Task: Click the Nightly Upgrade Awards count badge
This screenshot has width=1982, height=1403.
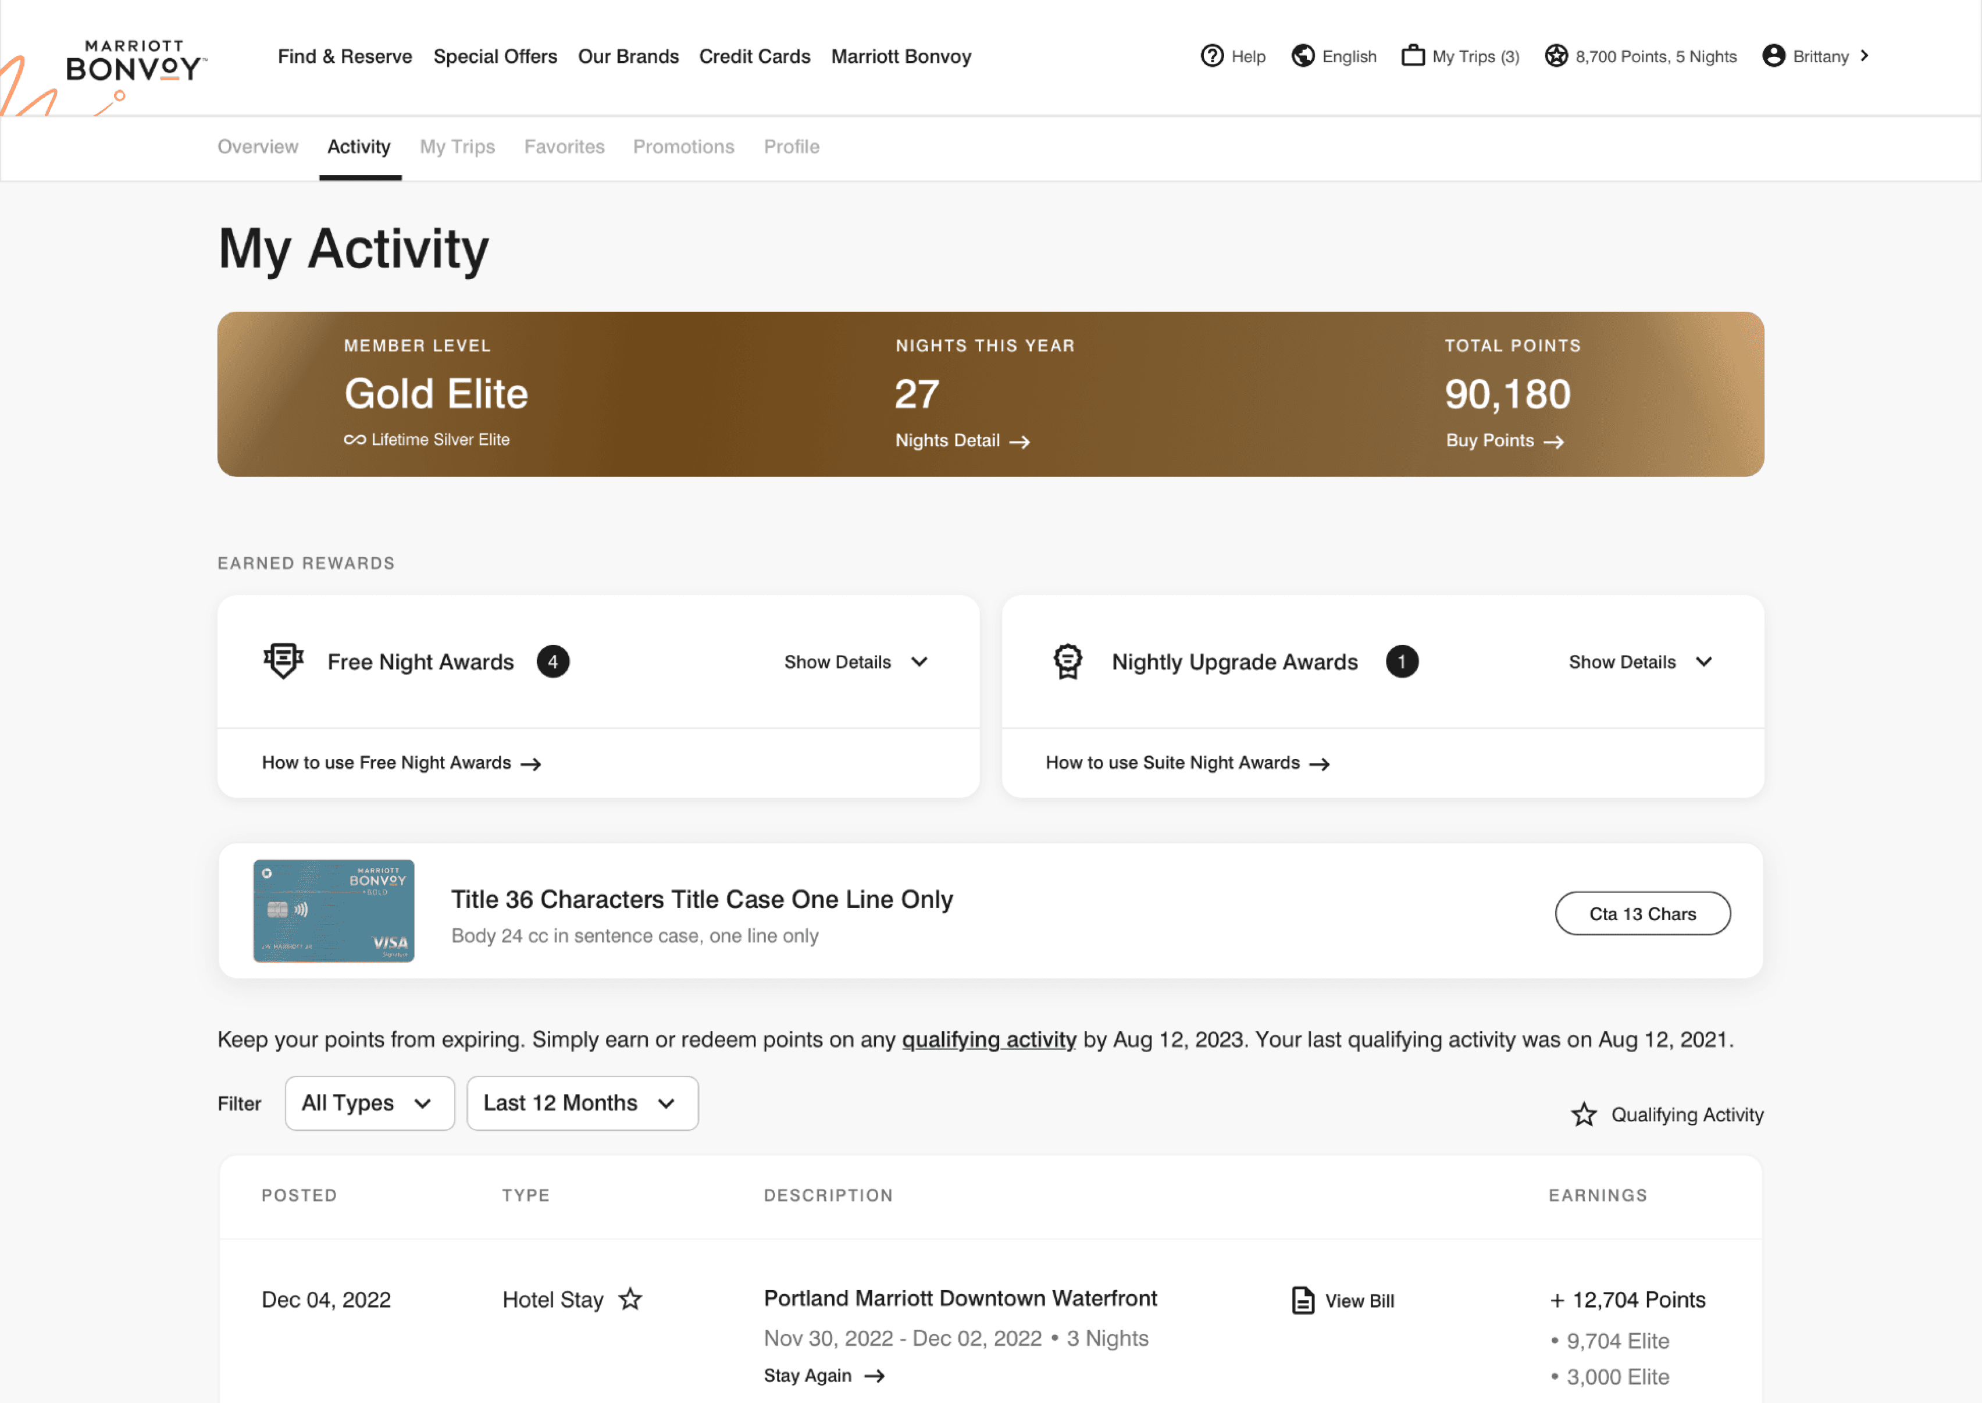Action: click(x=1402, y=662)
